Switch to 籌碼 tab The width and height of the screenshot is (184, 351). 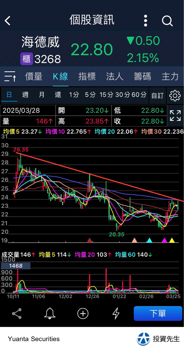[142, 76]
